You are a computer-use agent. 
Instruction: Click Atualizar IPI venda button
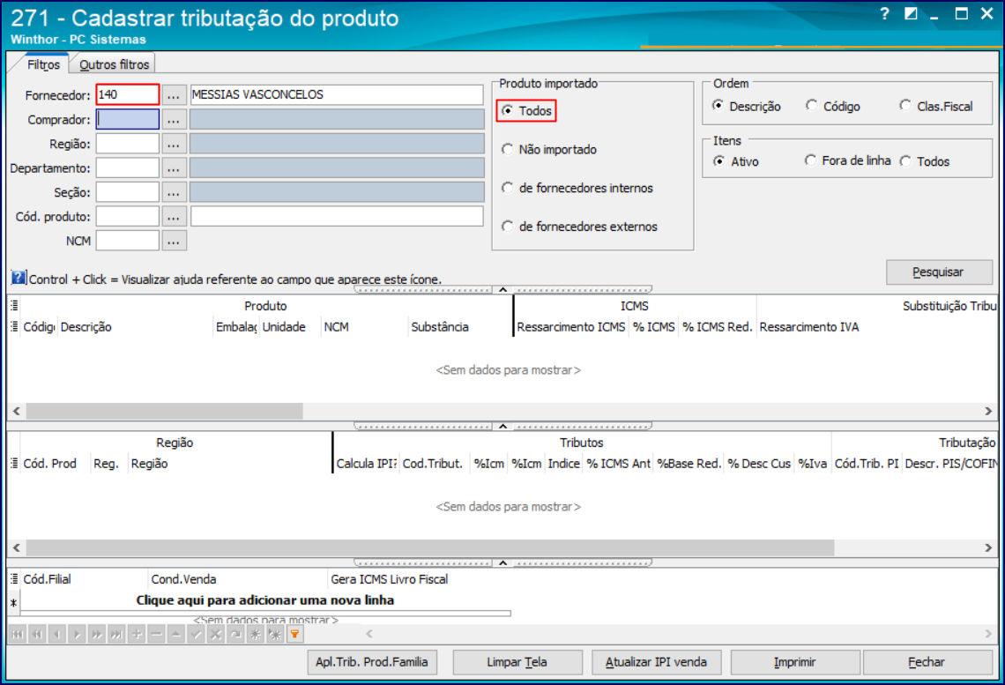pyautogui.click(x=656, y=662)
